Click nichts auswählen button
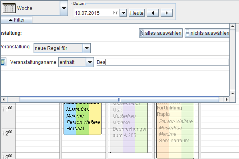This screenshot has height=159, width=239. coord(207,33)
